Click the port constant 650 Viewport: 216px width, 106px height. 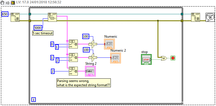pyautogui.click(x=5, y=14)
